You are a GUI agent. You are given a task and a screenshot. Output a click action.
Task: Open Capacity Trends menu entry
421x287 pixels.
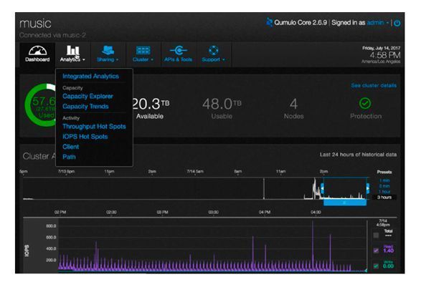(x=85, y=107)
